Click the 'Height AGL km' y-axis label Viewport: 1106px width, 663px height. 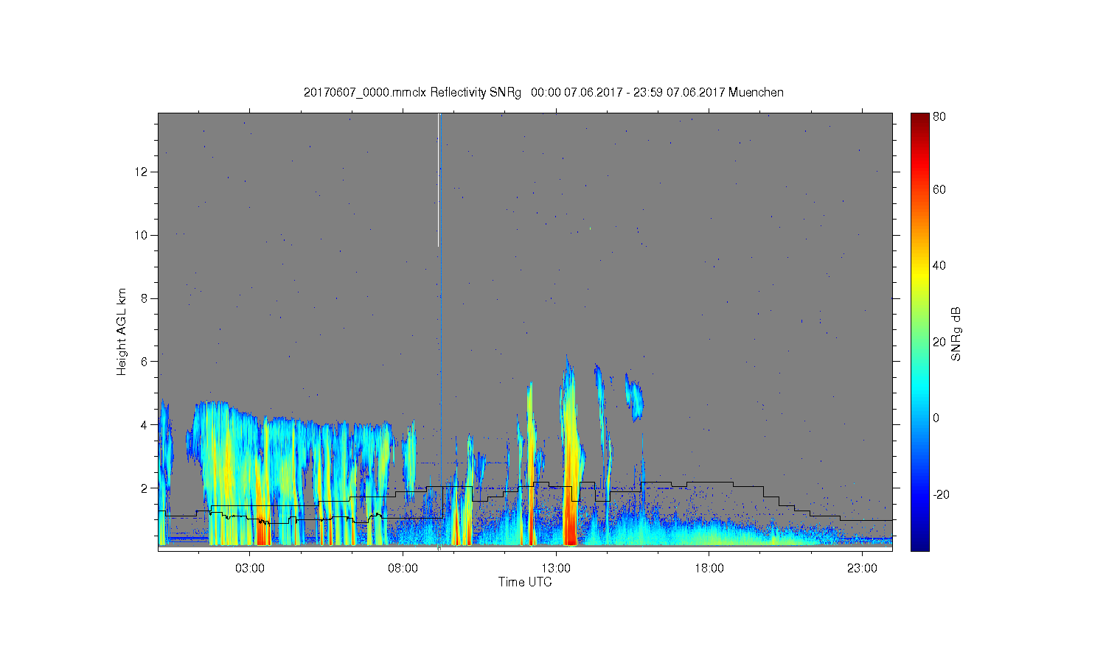tap(122, 331)
